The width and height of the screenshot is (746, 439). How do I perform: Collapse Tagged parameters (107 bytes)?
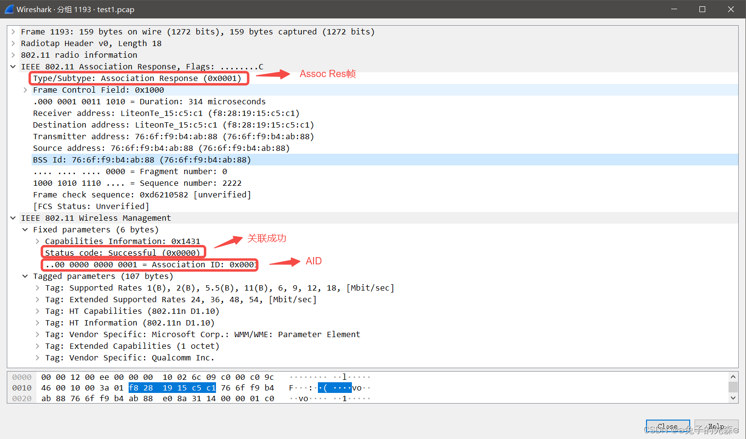[25, 276]
